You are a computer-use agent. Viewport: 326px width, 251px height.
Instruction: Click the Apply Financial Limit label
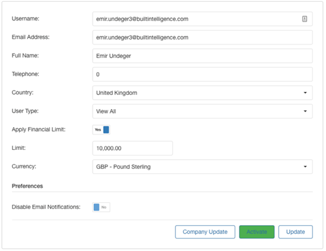click(38, 130)
